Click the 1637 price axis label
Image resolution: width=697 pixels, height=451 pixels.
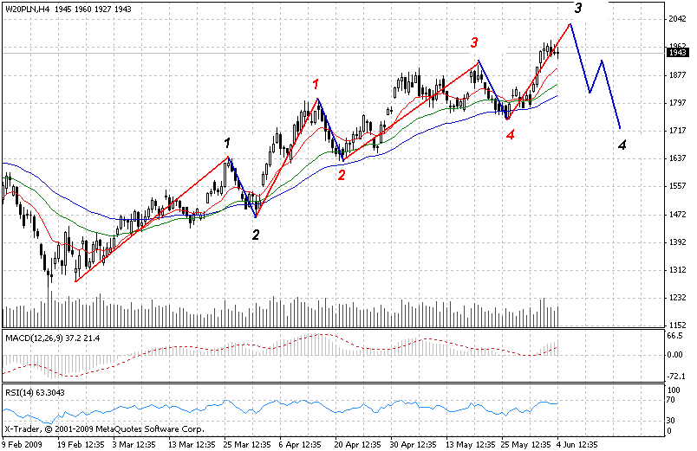(677, 158)
